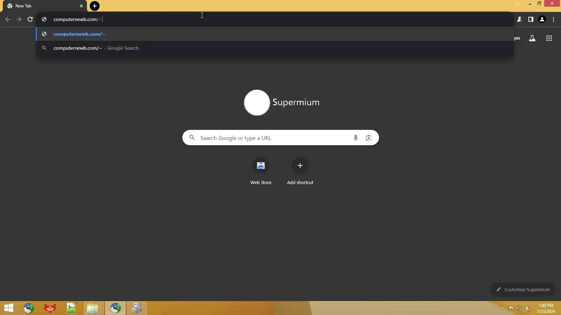The image size is (561, 315).
Task: Open the Web Store shortcut
Action: click(x=261, y=171)
